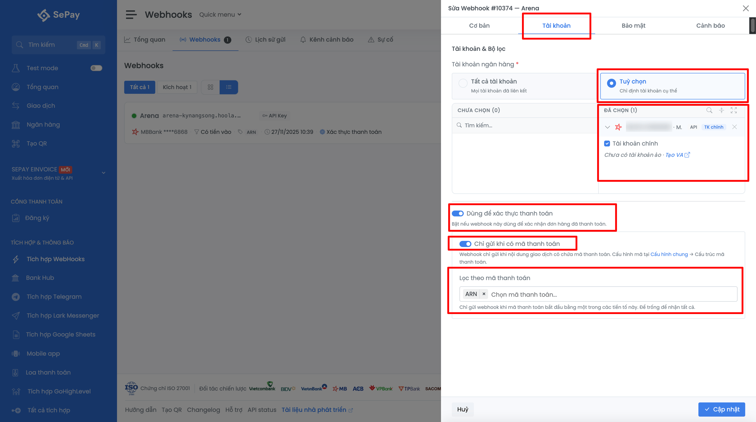
Task: Select the list view icon
Action: (229, 87)
